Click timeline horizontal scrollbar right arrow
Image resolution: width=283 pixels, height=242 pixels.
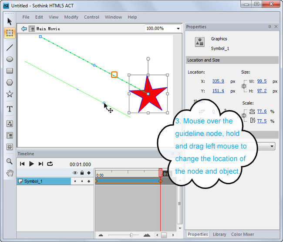click(173, 235)
